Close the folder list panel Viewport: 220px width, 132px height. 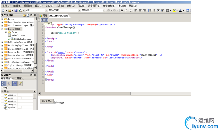(x=35, y=15)
